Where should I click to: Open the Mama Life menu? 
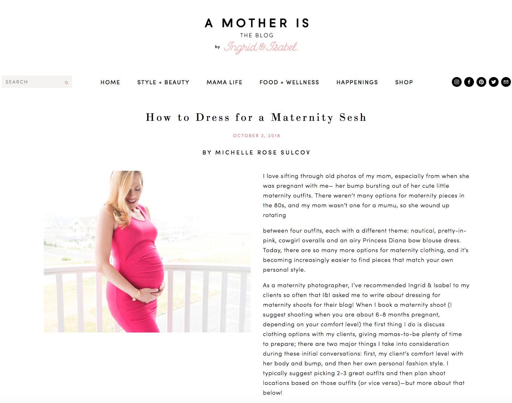click(224, 82)
